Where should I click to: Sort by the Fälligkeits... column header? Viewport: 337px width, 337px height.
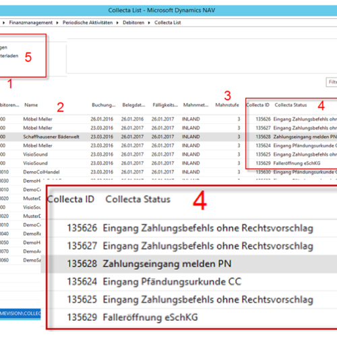tap(165, 105)
